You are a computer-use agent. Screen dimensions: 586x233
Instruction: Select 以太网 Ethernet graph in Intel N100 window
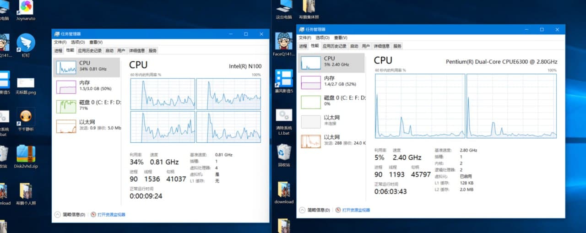pos(66,126)
